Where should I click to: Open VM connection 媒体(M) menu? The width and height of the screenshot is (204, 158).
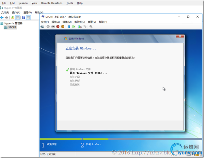[x=67, y=22]
